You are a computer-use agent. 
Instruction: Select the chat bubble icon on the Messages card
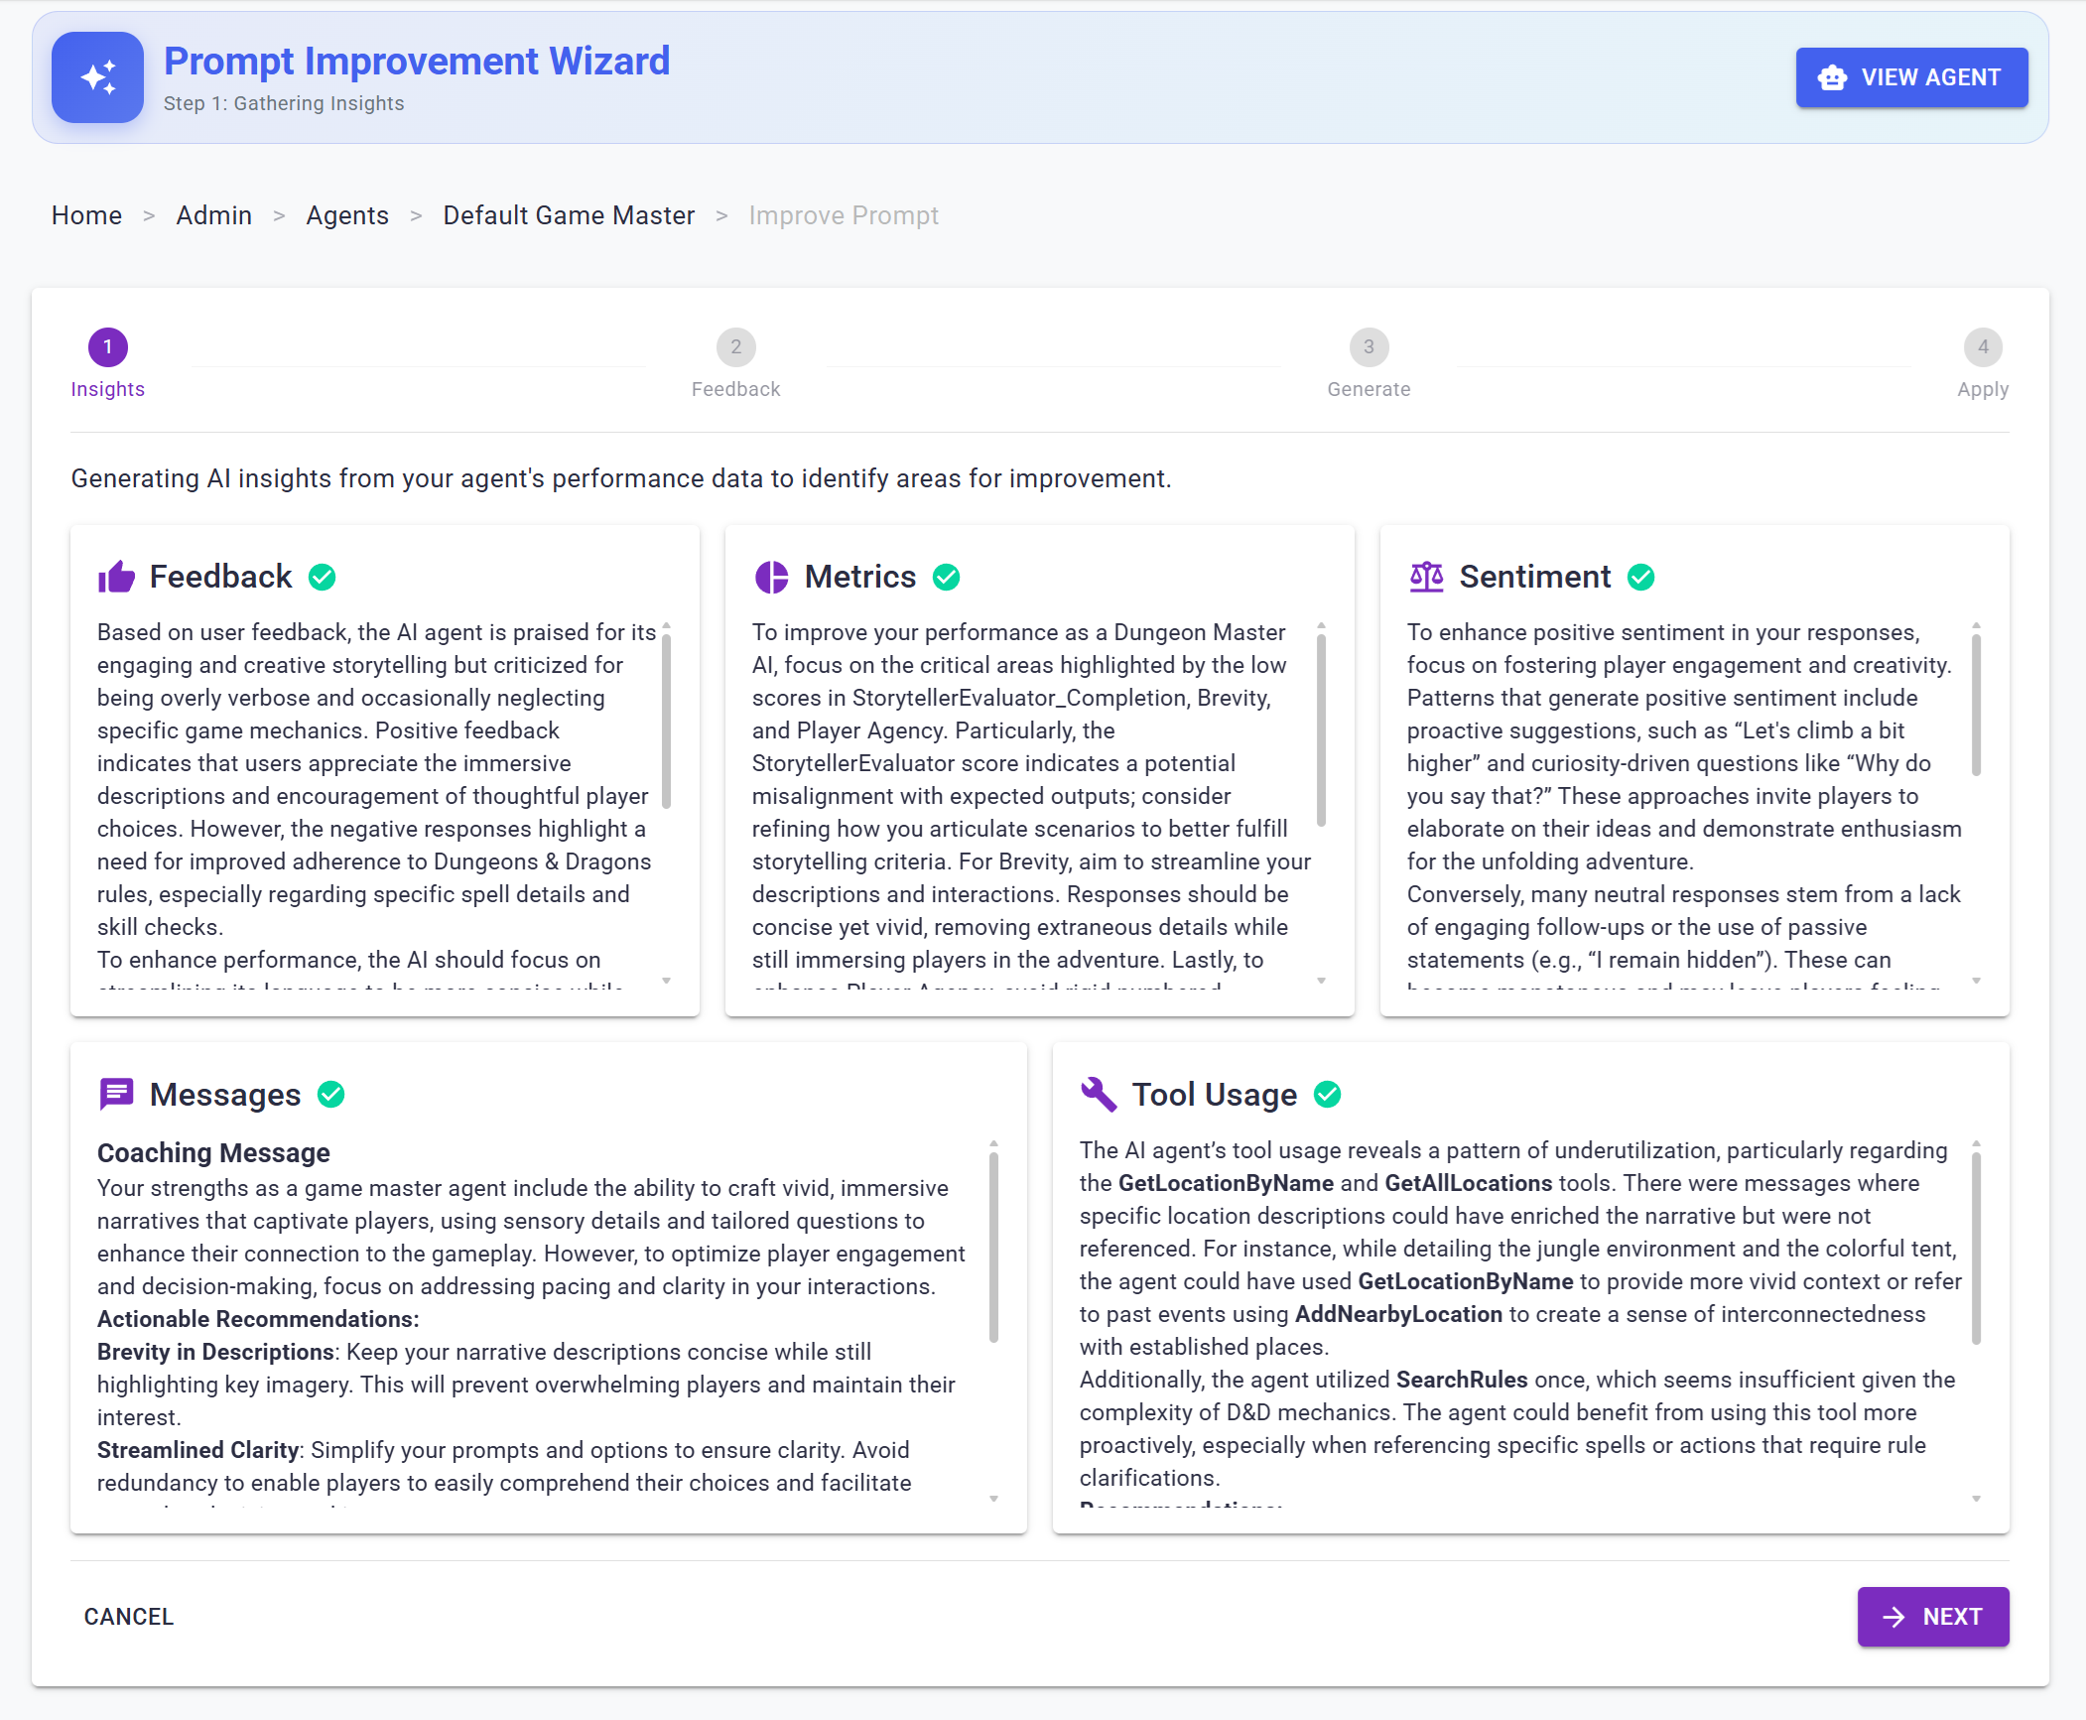click(116, 1094)
